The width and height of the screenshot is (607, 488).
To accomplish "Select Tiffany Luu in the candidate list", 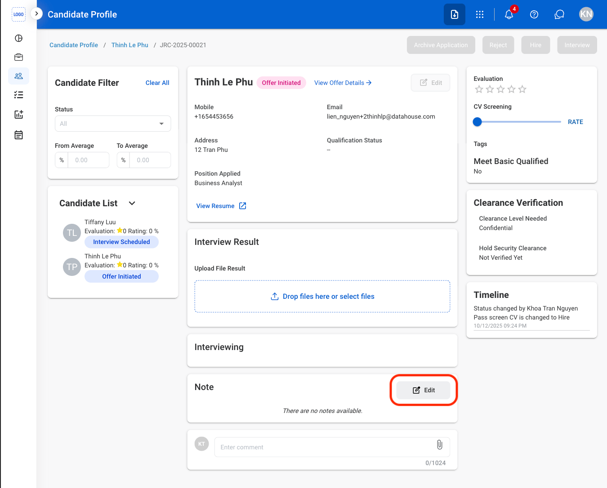I will coord(113,233).
